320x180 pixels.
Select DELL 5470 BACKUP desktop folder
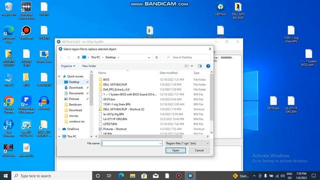tap(238, 10)
